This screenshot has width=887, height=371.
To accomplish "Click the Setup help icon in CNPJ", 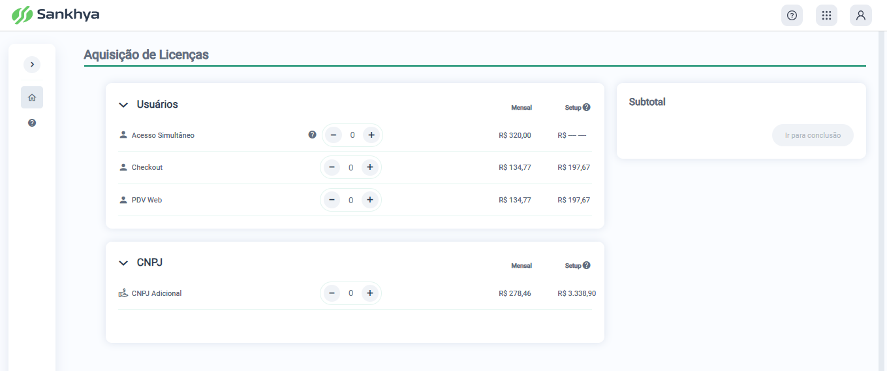I will click(x=586, y=265).
